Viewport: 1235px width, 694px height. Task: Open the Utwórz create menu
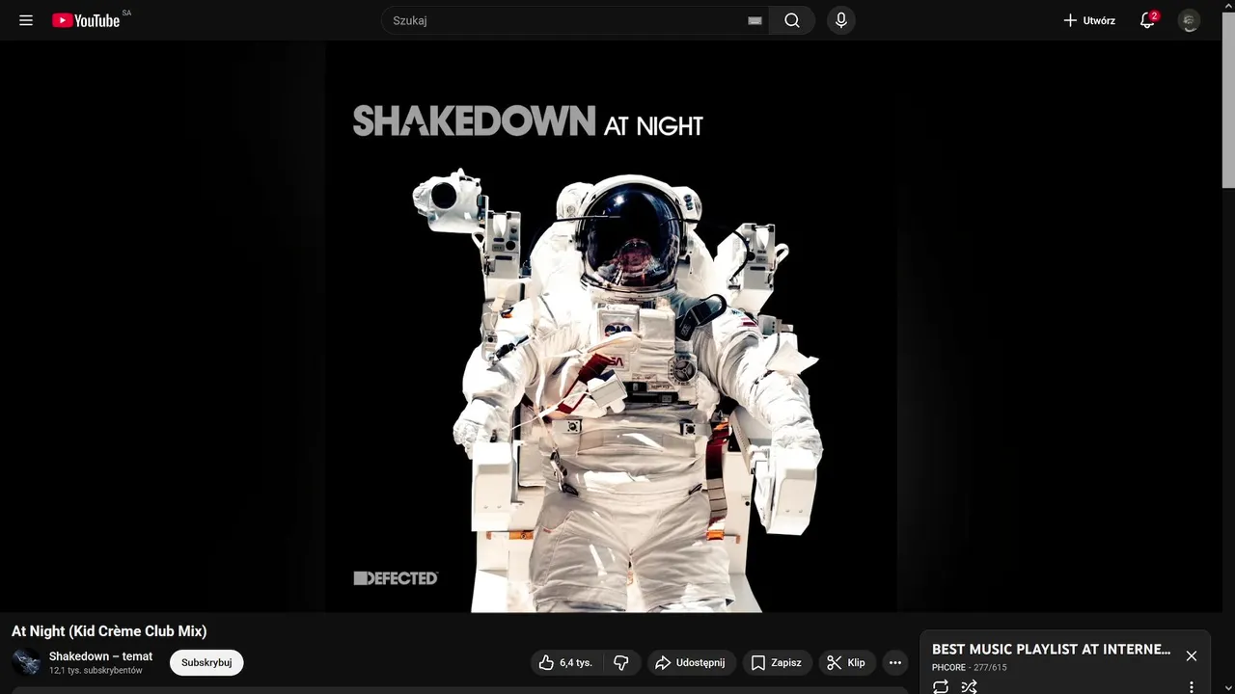coord(1089,20)
